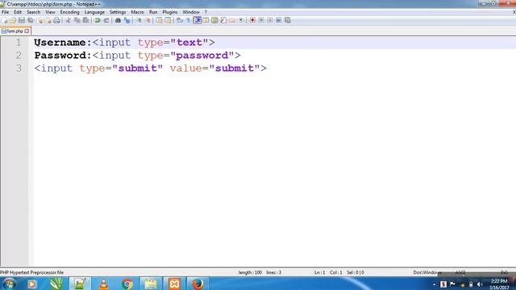Save the document with the Save icon
The width and height of the screenshot is (516, 290).
[22, 20]
